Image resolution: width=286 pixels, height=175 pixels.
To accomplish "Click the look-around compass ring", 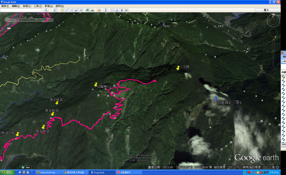I will pyautogui.click(x=273, y=21).
